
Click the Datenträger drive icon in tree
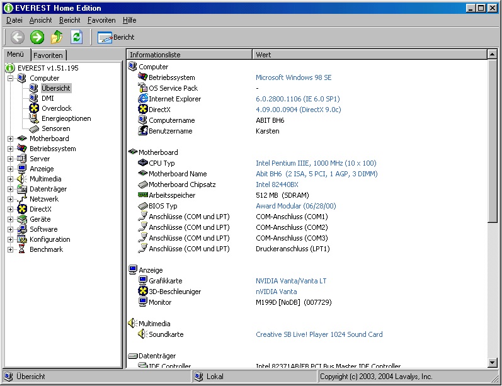pos(22,189)
